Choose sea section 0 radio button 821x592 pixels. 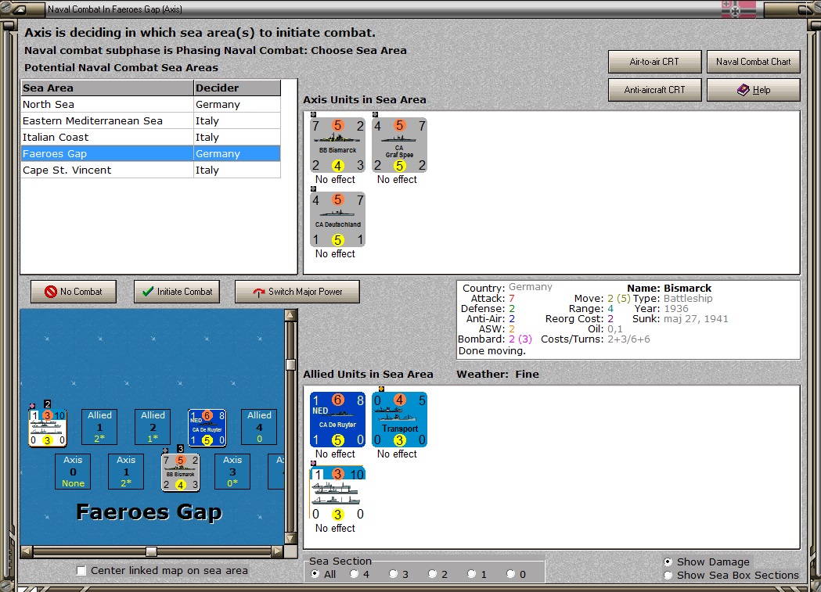click(x=510, y=574)
